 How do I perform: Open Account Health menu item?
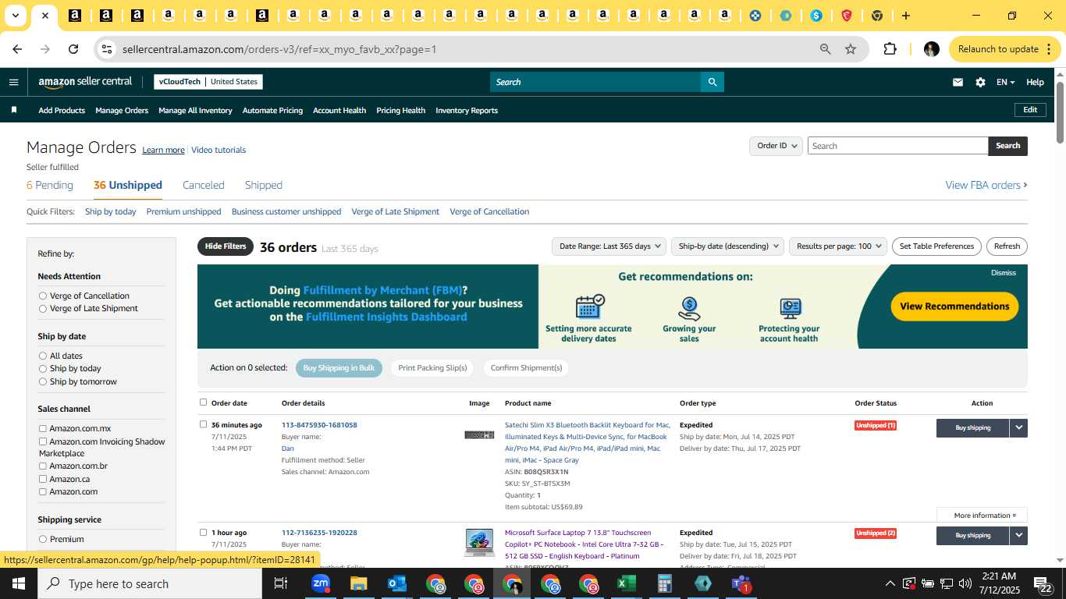pos(339,110)
